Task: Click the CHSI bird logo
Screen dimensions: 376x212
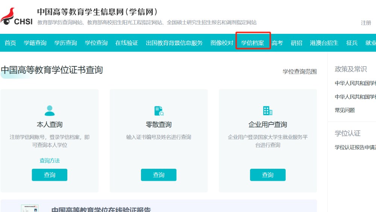Action: (x=16, y=17)
